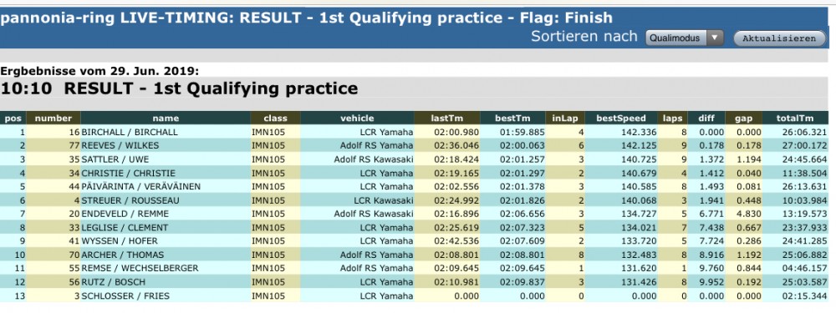
Task: Select the BIRCHALL / BIRCHALL row
Action: [418, 132]
